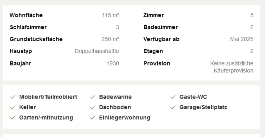Click the Provision label
The image size is (265, 137).
click(x=157, y=63)
